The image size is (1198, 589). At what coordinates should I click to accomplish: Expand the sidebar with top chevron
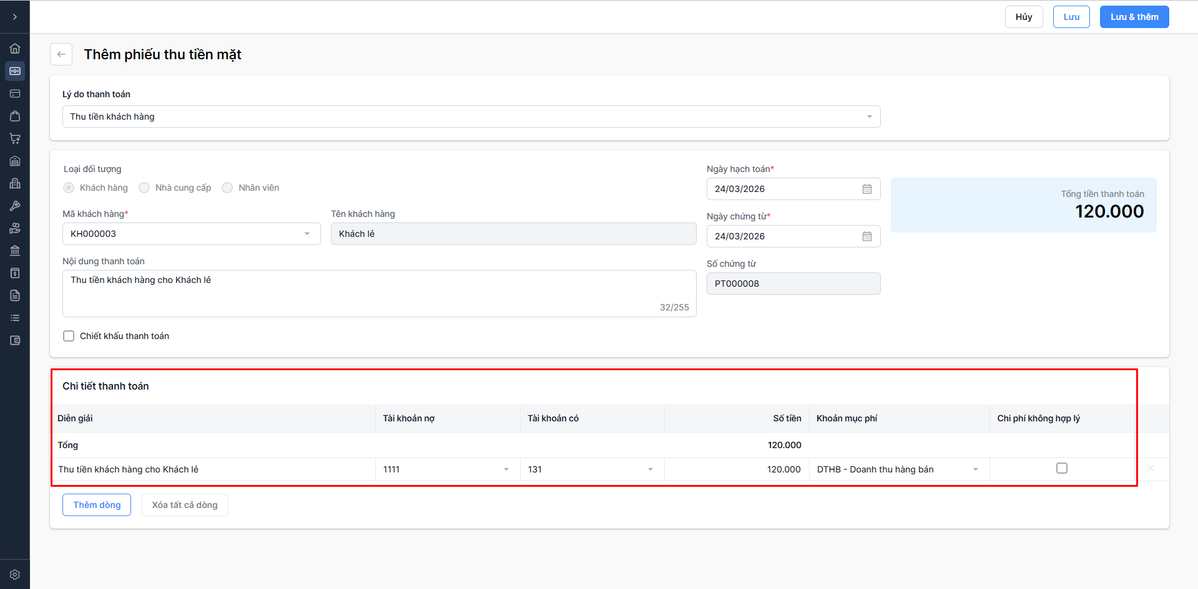pyautogui.click(x=15, y=17)
